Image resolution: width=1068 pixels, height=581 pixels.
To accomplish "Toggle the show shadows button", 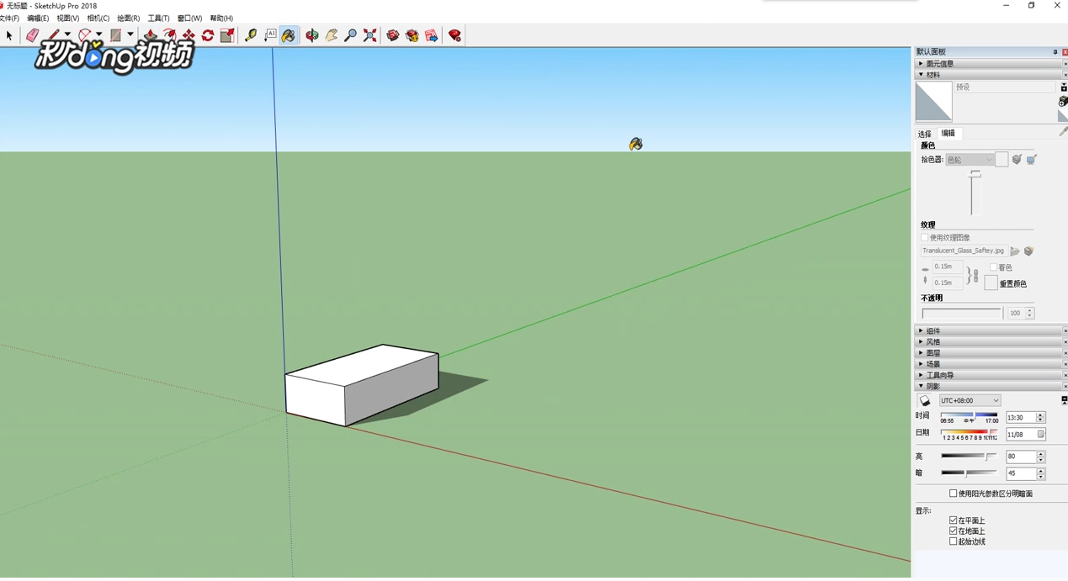I will click(925, 401).
